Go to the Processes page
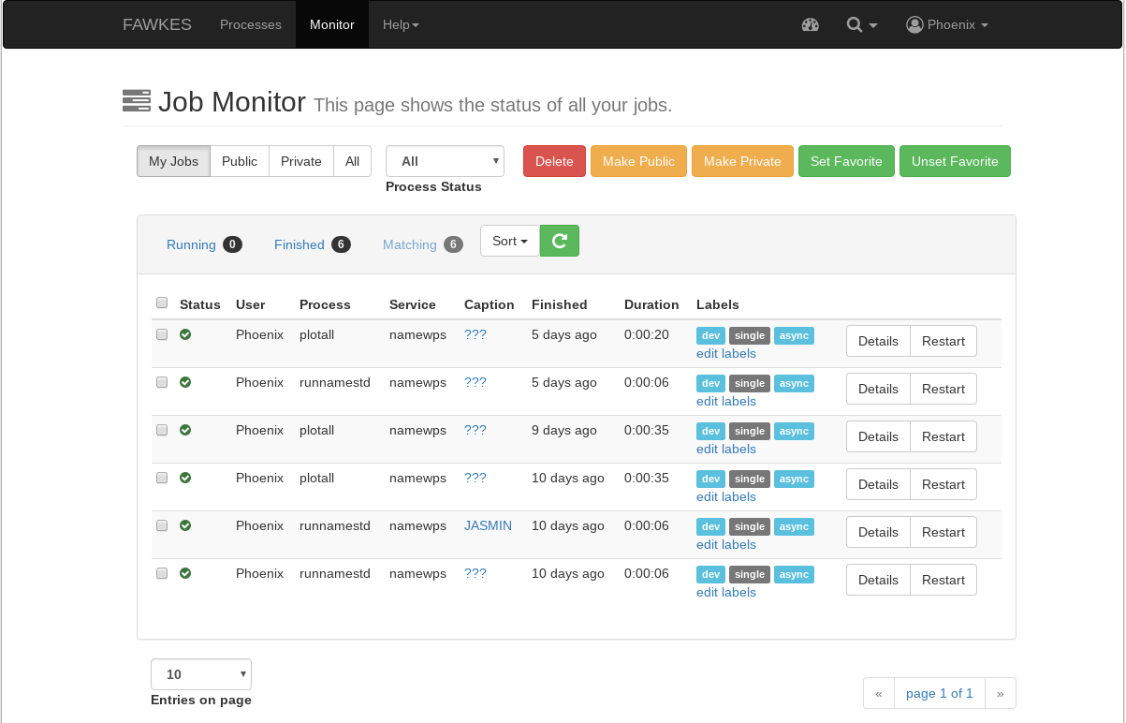 [x=251, y=25]
